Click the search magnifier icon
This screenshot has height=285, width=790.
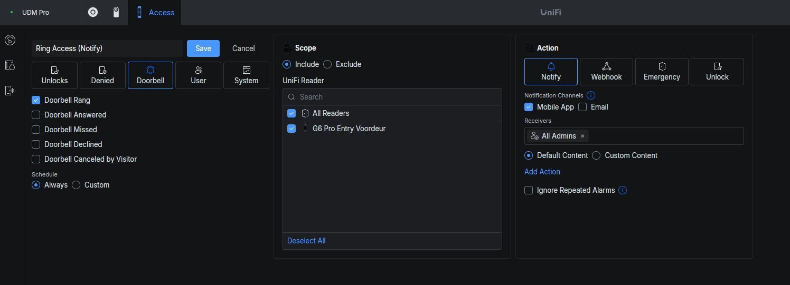coord(291,97)
